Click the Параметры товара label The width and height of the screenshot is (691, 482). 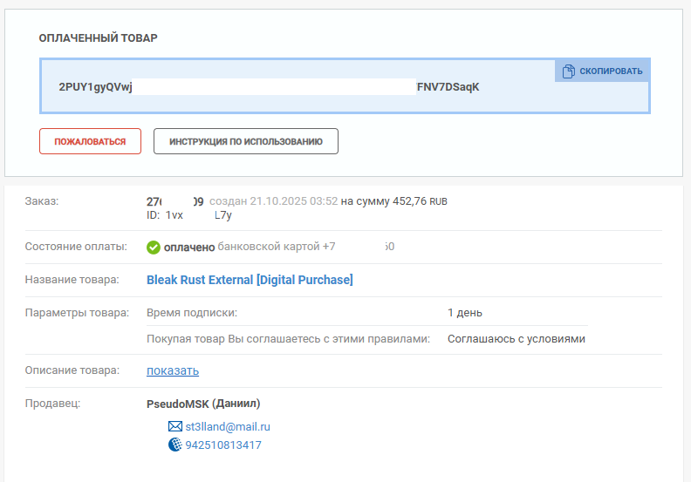(x=77, y=313)
